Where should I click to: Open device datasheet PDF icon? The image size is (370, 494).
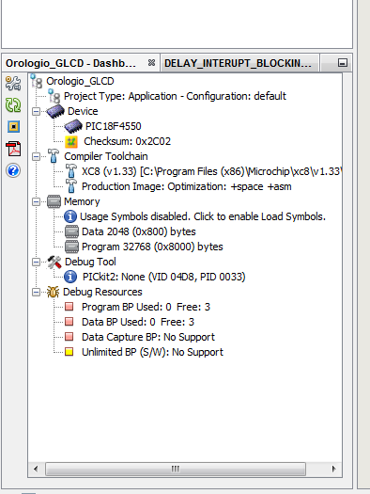pyautogui.click(x=13, y=149)
